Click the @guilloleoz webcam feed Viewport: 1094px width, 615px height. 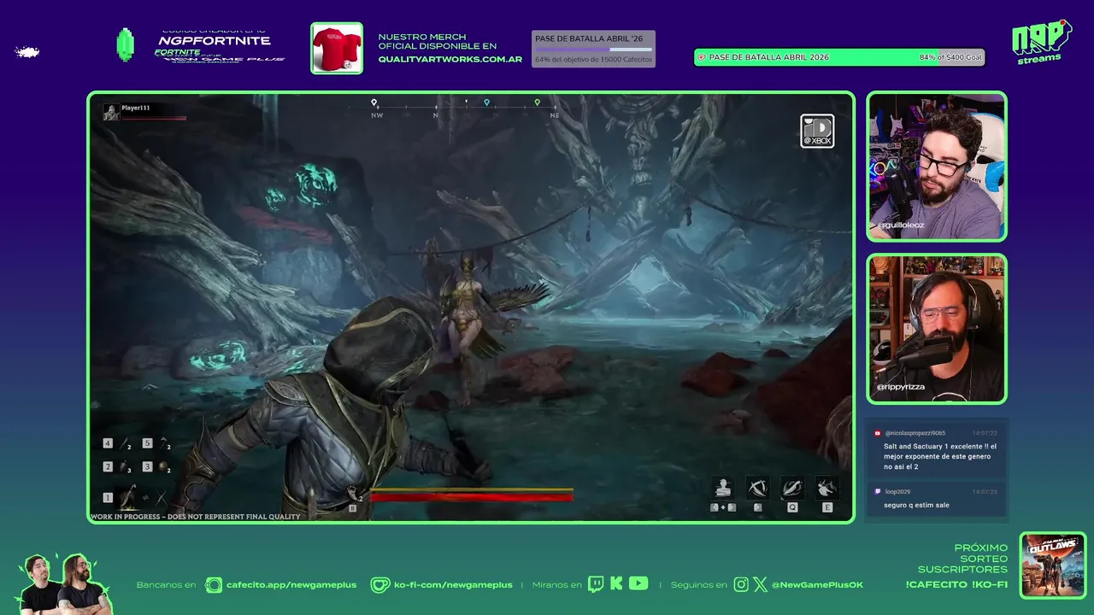[x=937, y=166]
